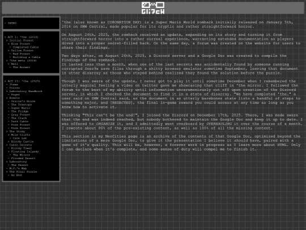Image resolution: width=306 pixels, height=230 pixels.
Task: Open the An End entry
Action: click(x=16, y=175)
